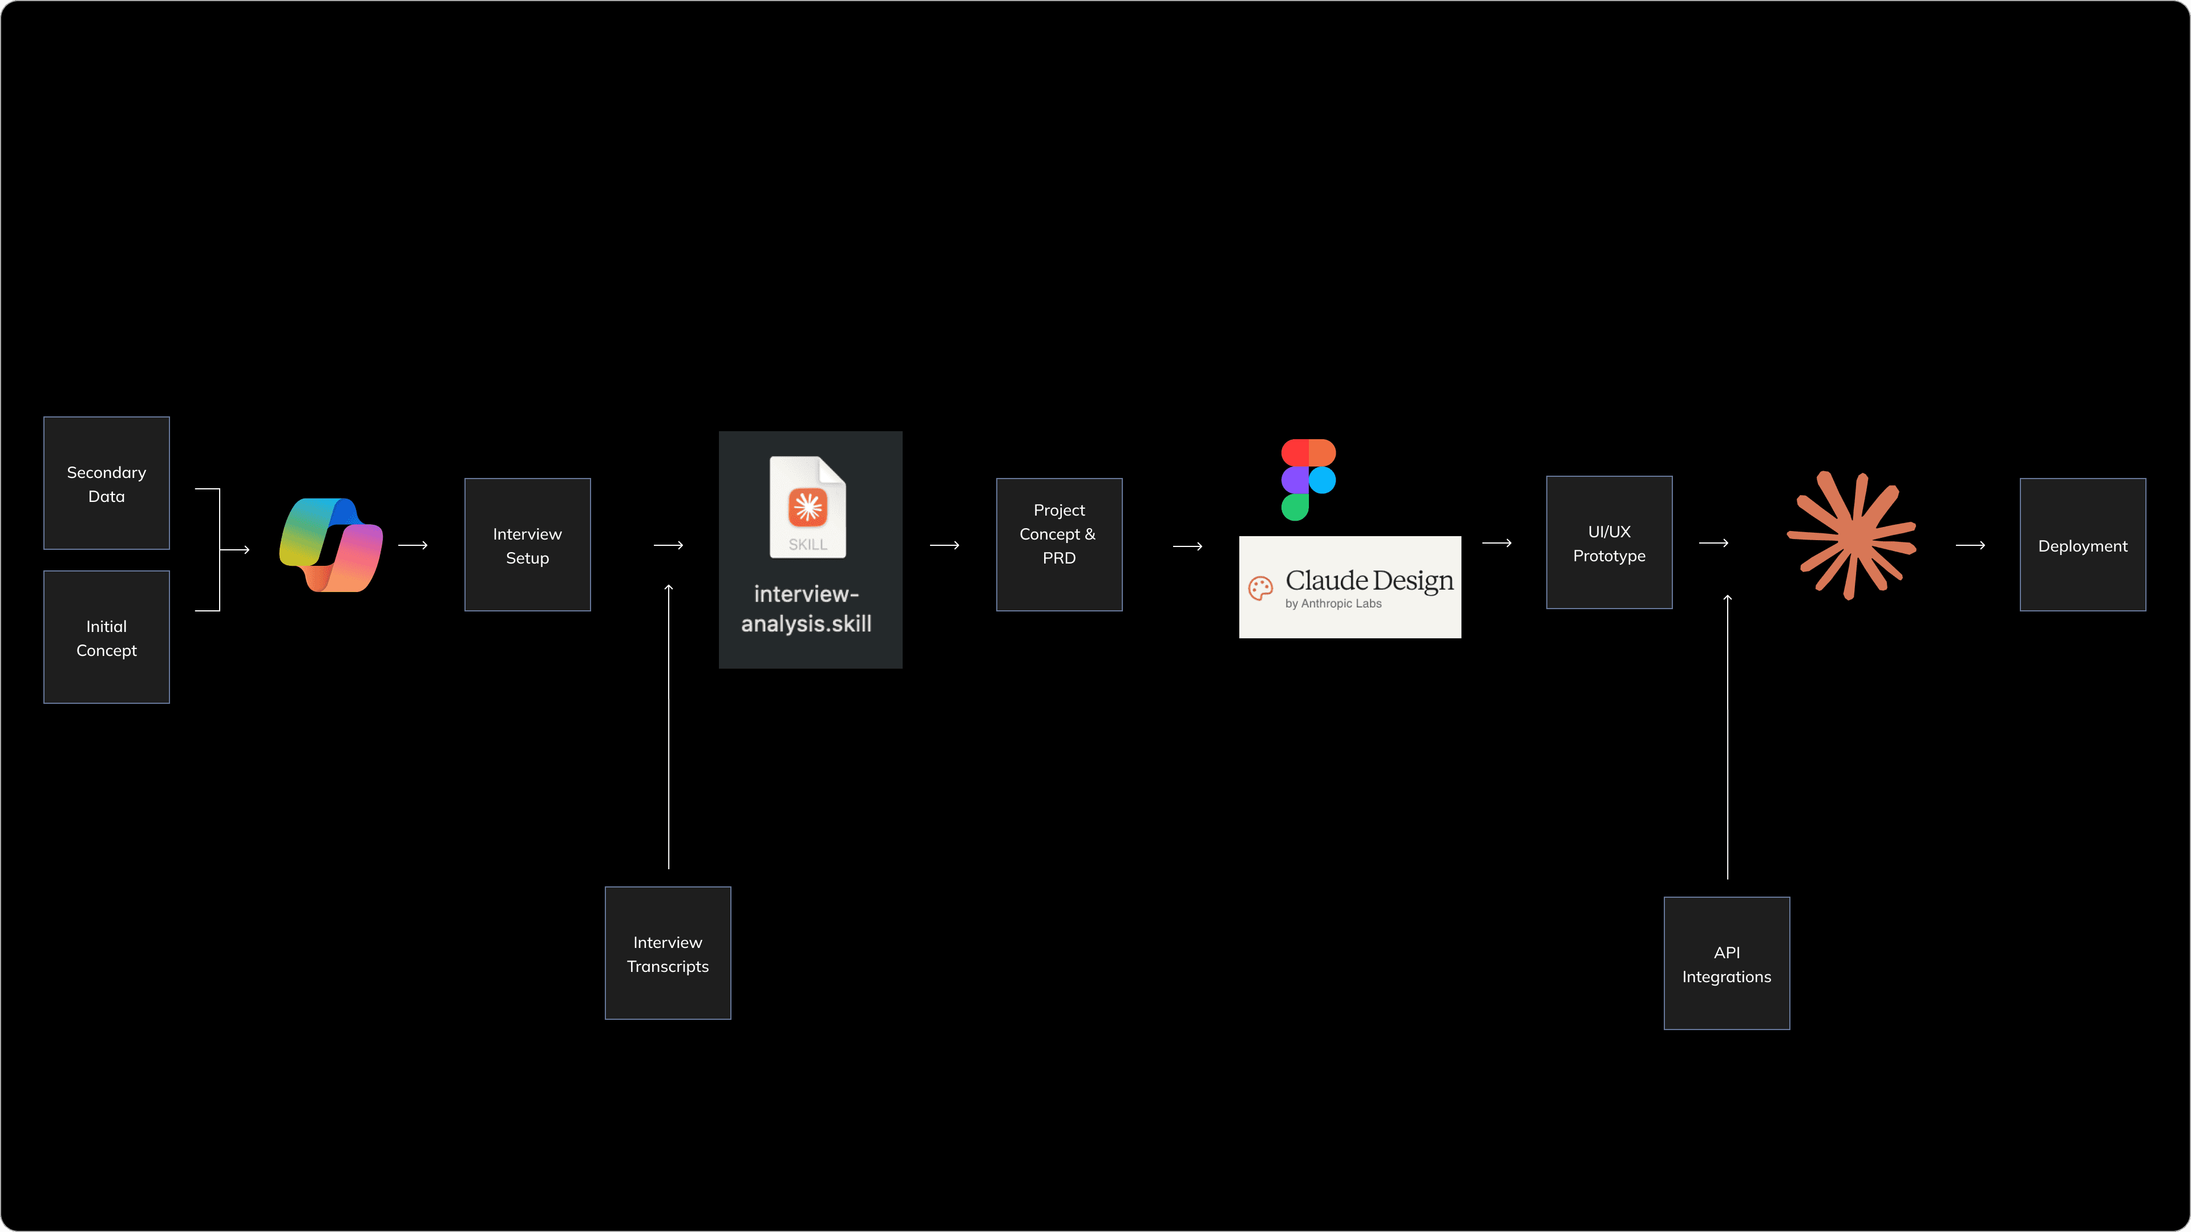Click the Microsoft Copilot logo icon

point(331,545)
